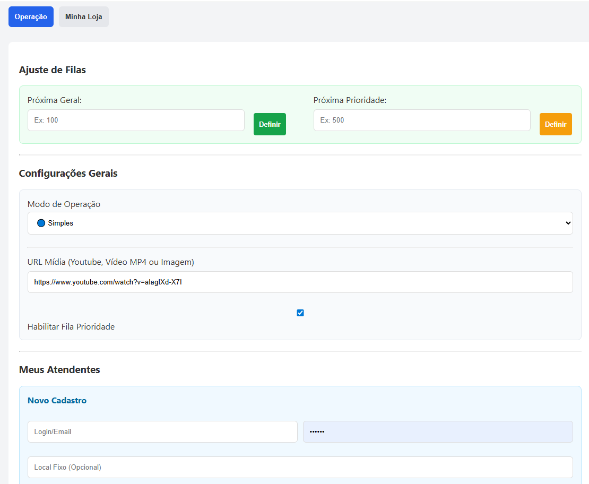Click the Próxima Prioridade number field

pos(421,120)
